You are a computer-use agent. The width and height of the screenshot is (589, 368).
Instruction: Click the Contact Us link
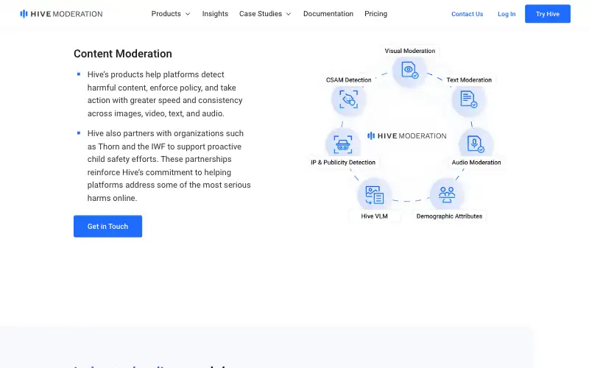(x=467, y=14)
